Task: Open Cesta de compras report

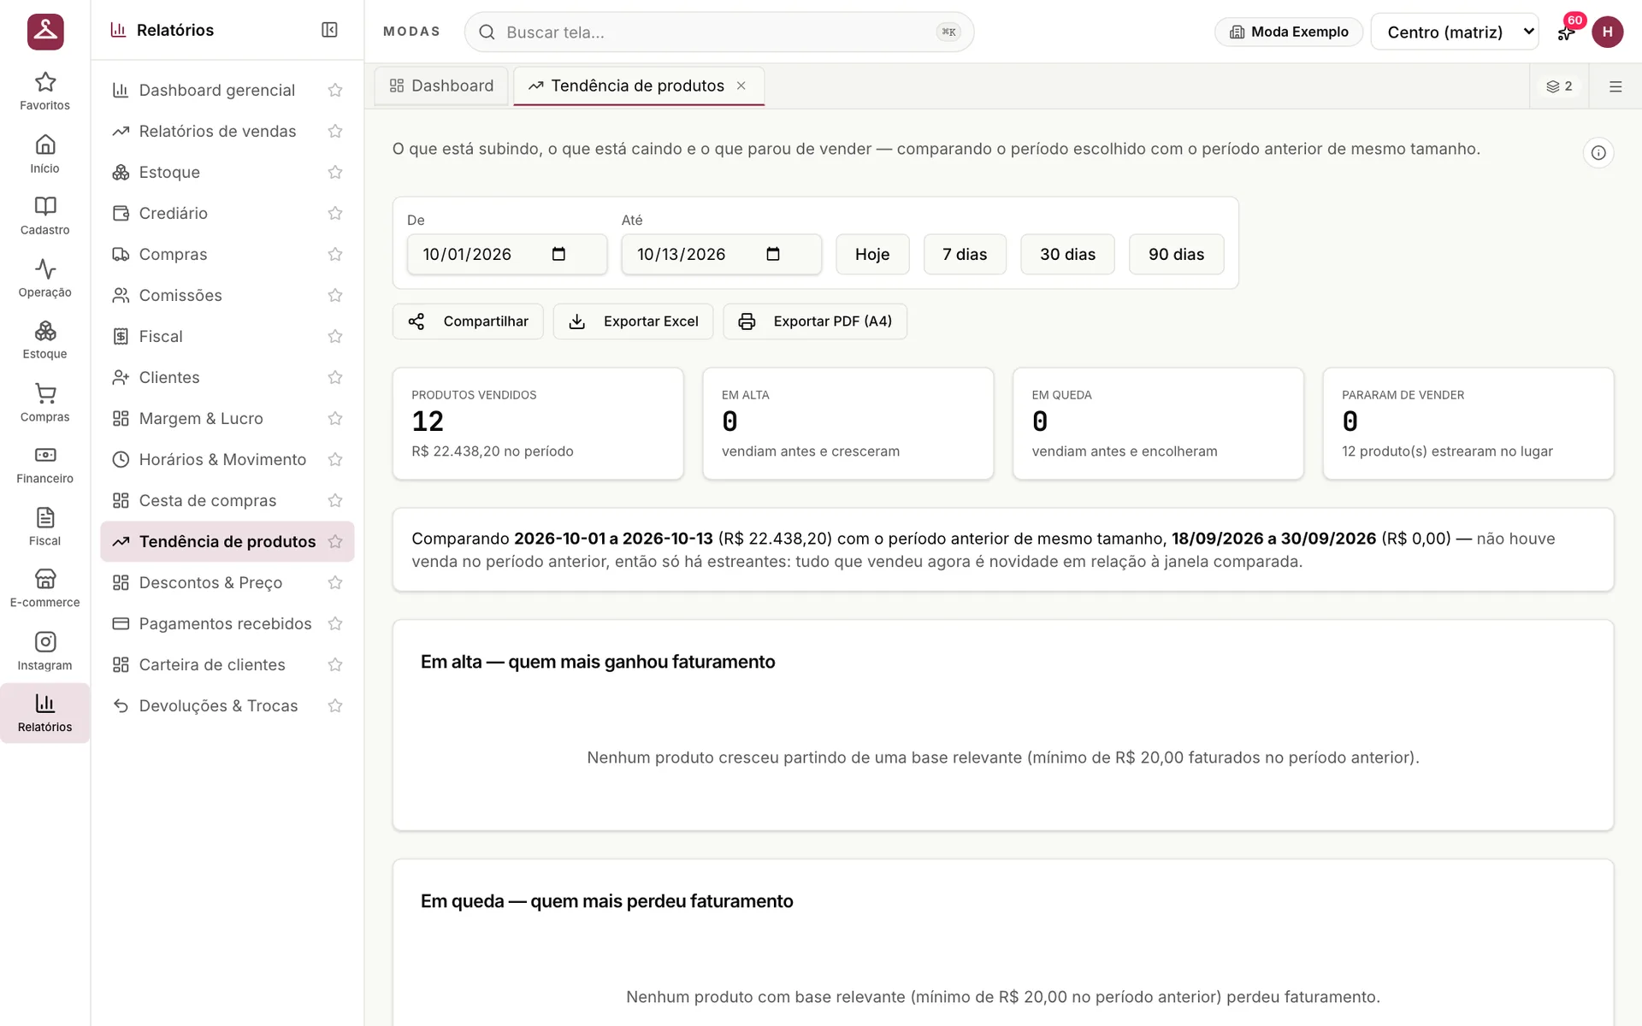Action: [x=208, y=500]
